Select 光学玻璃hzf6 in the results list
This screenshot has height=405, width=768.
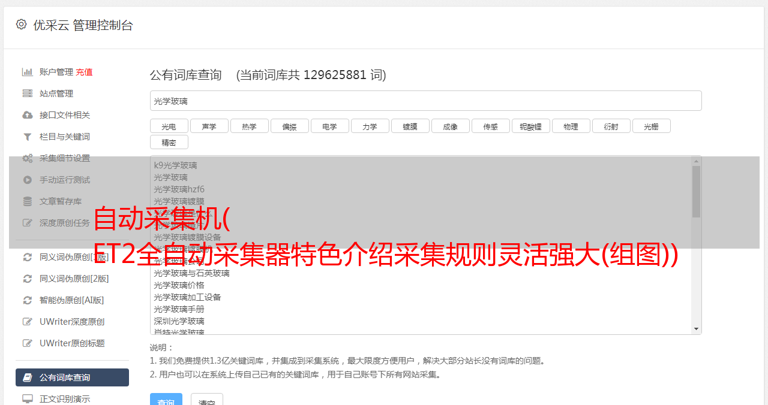pos(179,189)
